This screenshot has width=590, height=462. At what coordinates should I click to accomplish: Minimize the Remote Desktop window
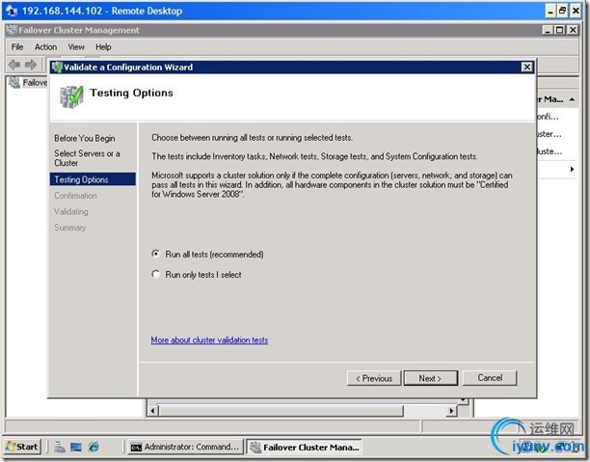pyautogui.click(x=550, y=11)
